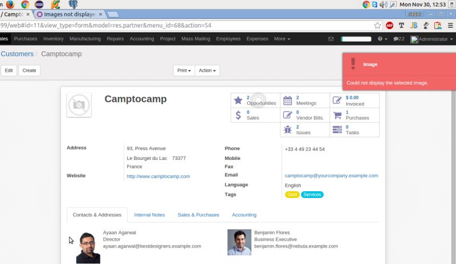This screenshot has width=456, height=264.
Task: Open the Inventory menu
Action: (x=53, y=39)
